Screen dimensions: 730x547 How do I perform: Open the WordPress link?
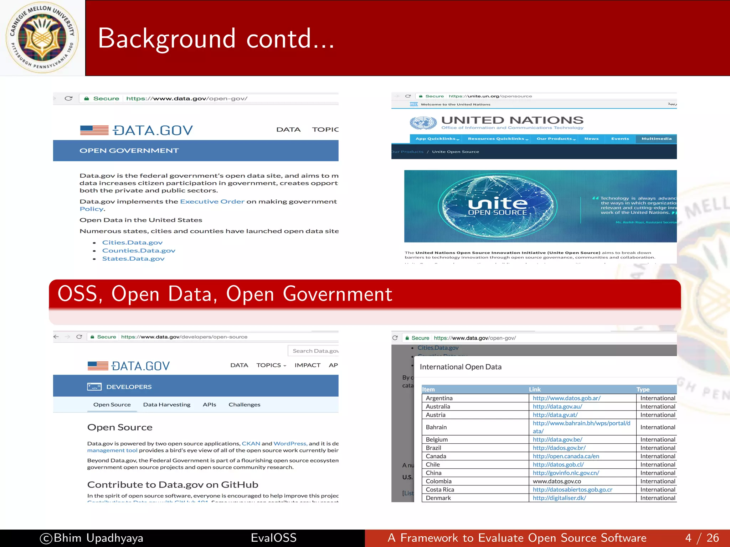(x=290, y=444)
